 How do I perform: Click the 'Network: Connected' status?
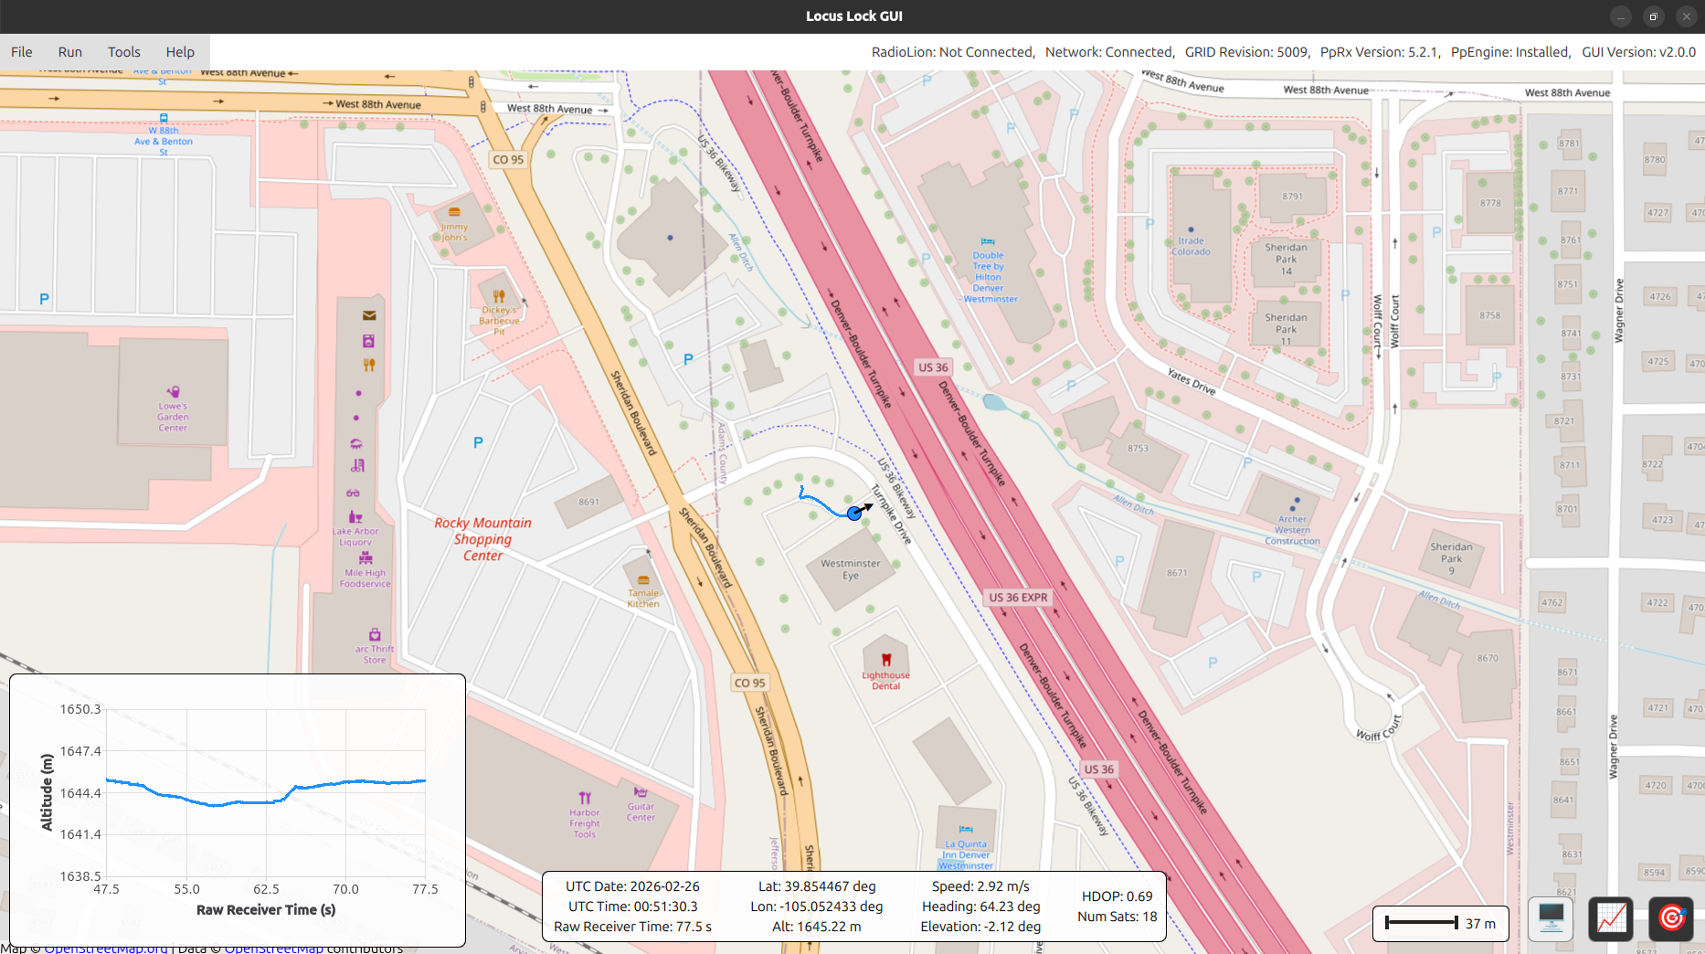point(1109,52)
